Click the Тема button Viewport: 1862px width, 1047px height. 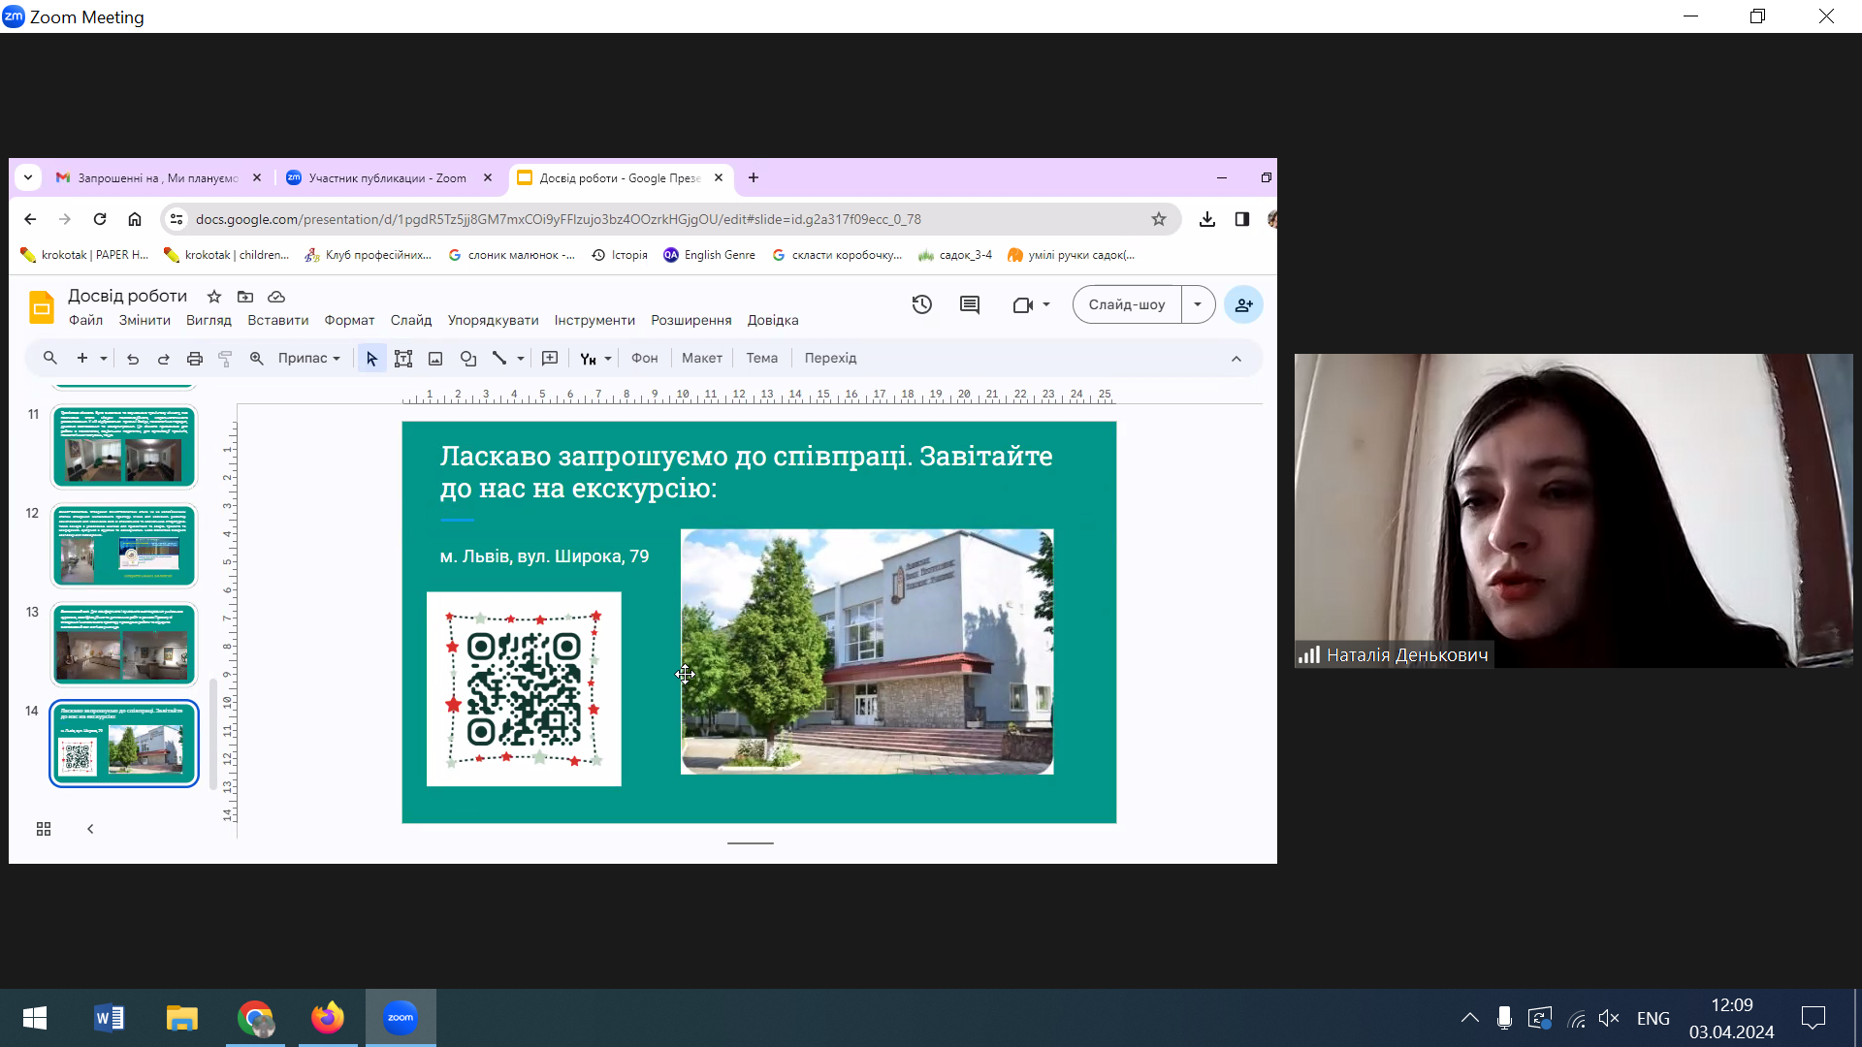click(x=761, y=359)
